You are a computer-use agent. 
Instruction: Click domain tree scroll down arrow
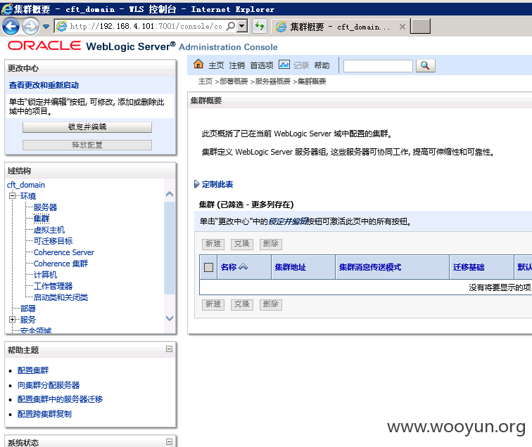click(x=170, y=318)
